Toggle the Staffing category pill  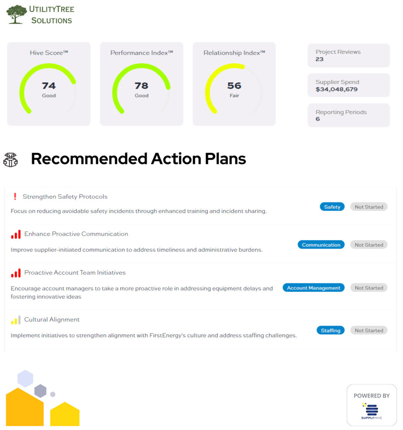coord(330,330)
